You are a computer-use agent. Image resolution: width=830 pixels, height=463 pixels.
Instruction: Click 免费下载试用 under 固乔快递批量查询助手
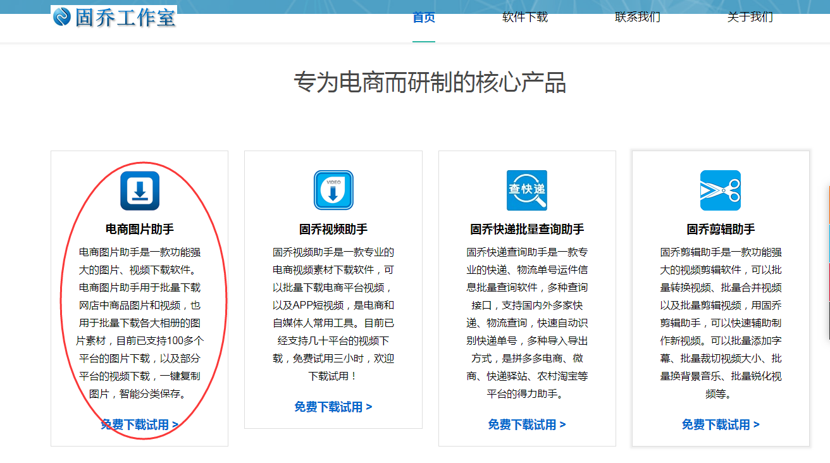point(527,424)
